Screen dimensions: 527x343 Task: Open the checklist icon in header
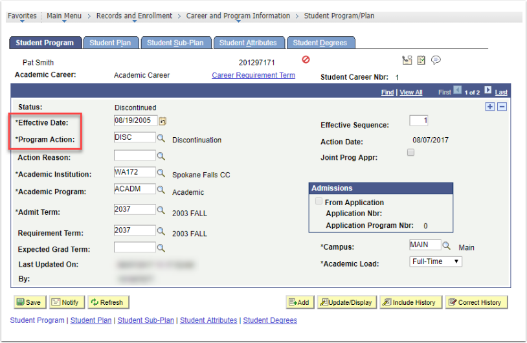click(x=421, y=60)
